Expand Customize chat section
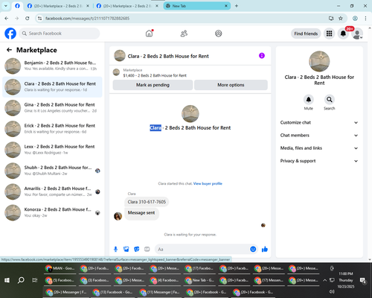Image resolution: width=372 pixels, height=298 pixels. click(x=319, y=122)
